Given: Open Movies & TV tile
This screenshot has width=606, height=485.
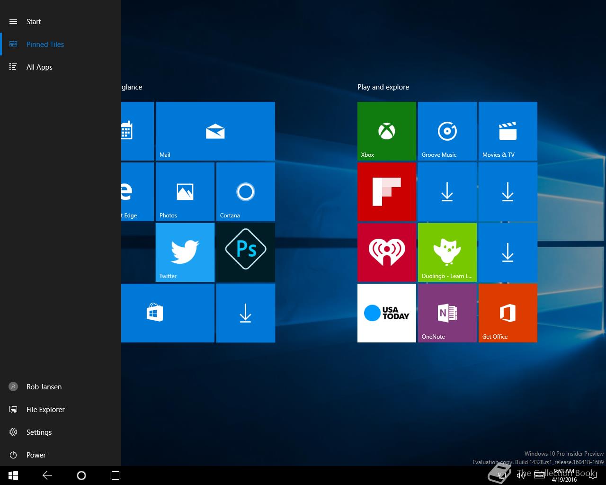Looking at the screenshot, I should point(508,131).
